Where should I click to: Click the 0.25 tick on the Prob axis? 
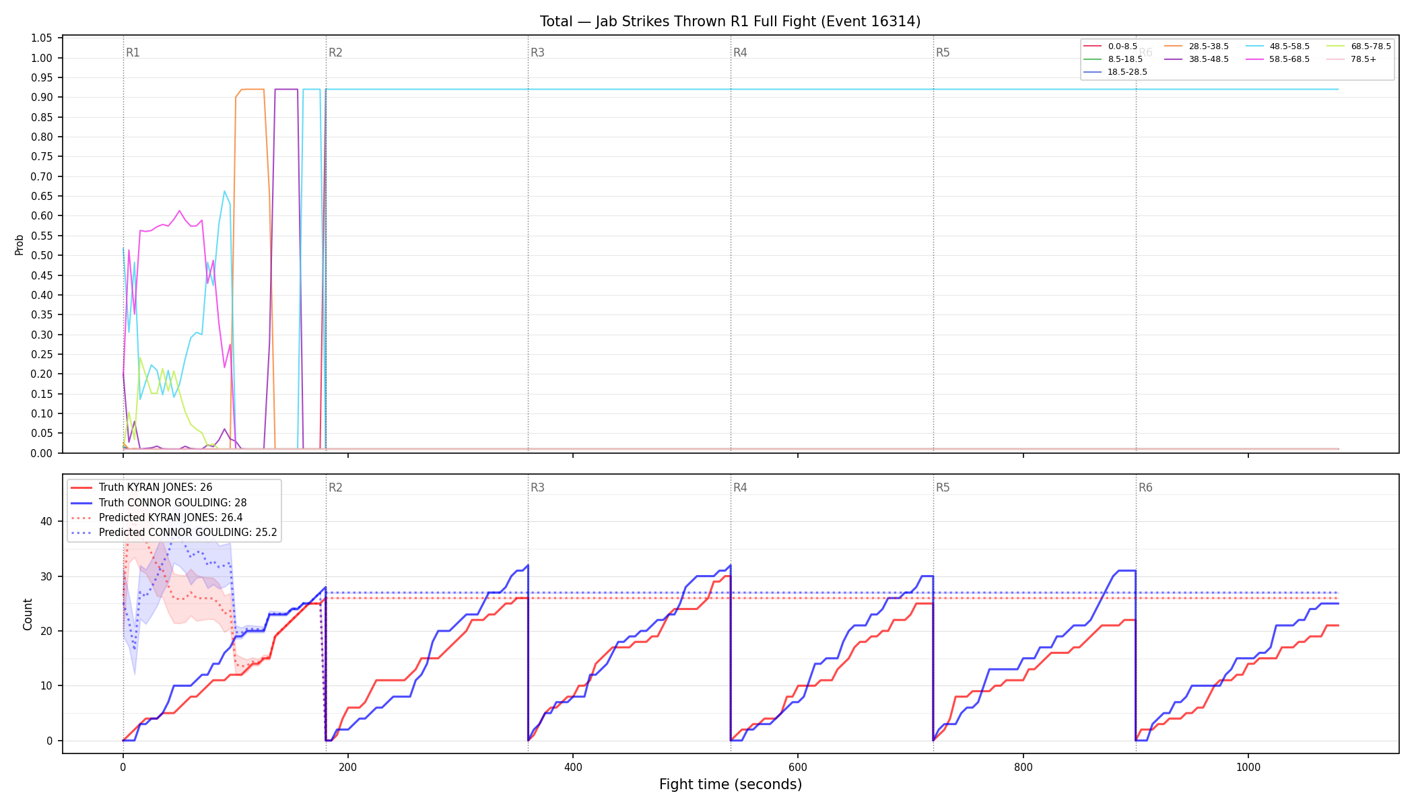(x=42, y=355)
